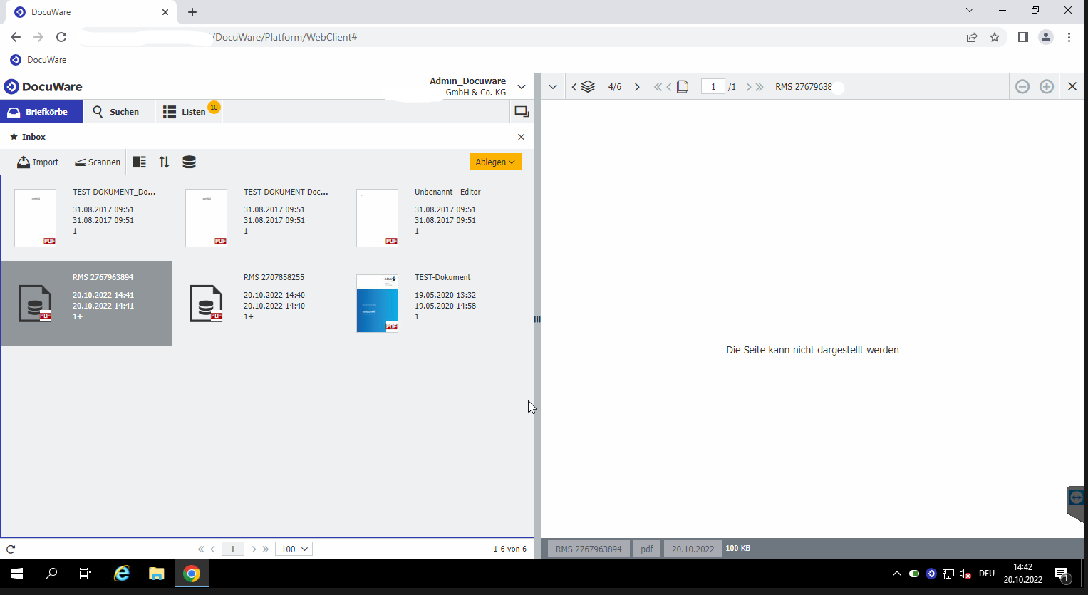The image size is (1088, 595).
Task: Toggle the list view layout icon
Action: 140,162
